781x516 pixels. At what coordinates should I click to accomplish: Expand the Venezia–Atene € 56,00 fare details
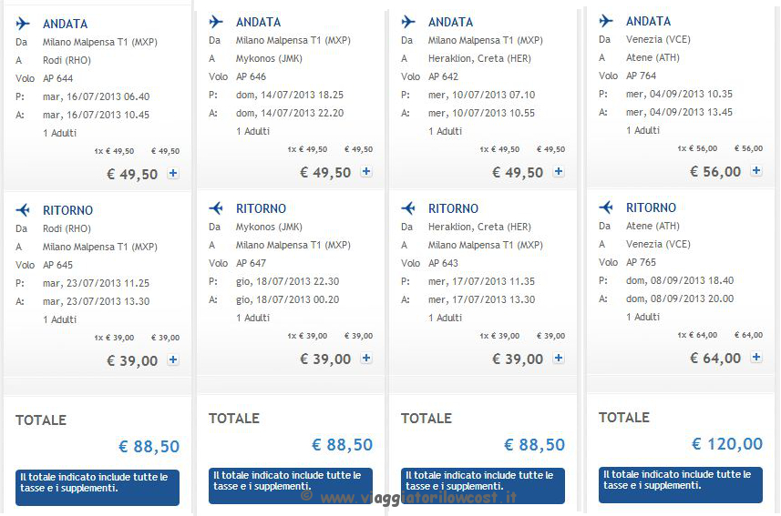(756, 170)
